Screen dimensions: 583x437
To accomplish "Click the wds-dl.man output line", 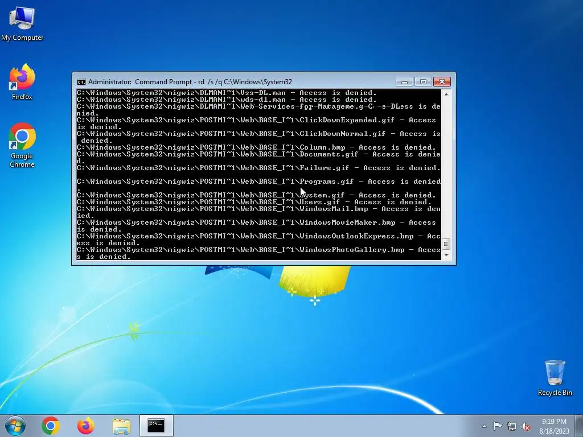I will [x=227, y=100].
